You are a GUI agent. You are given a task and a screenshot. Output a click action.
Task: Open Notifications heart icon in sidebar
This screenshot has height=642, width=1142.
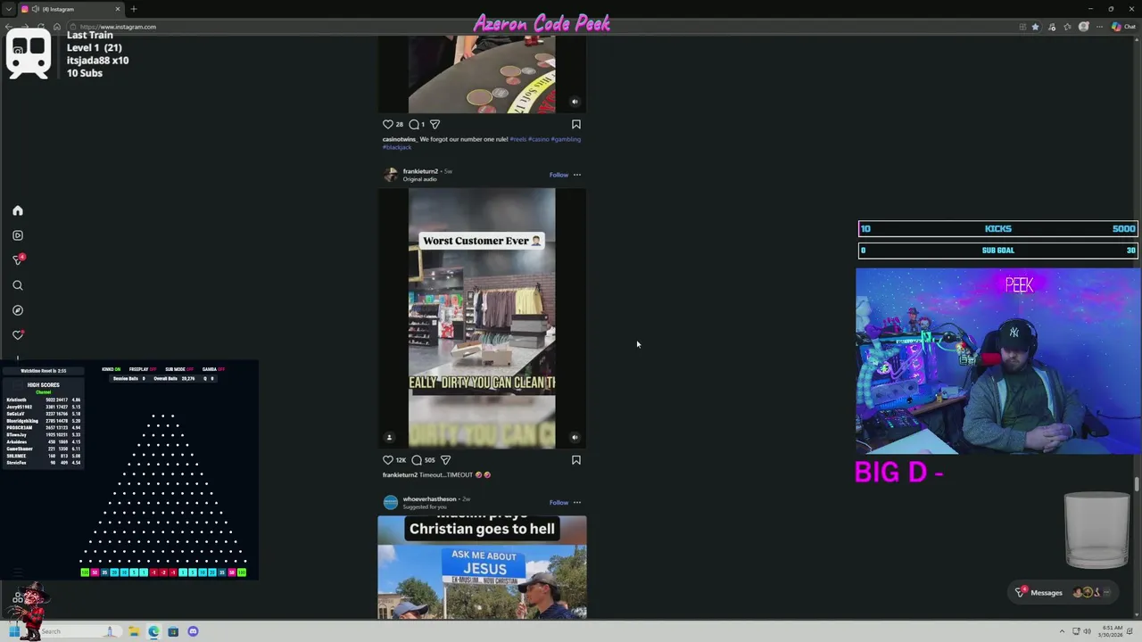(x=18, y=335)
